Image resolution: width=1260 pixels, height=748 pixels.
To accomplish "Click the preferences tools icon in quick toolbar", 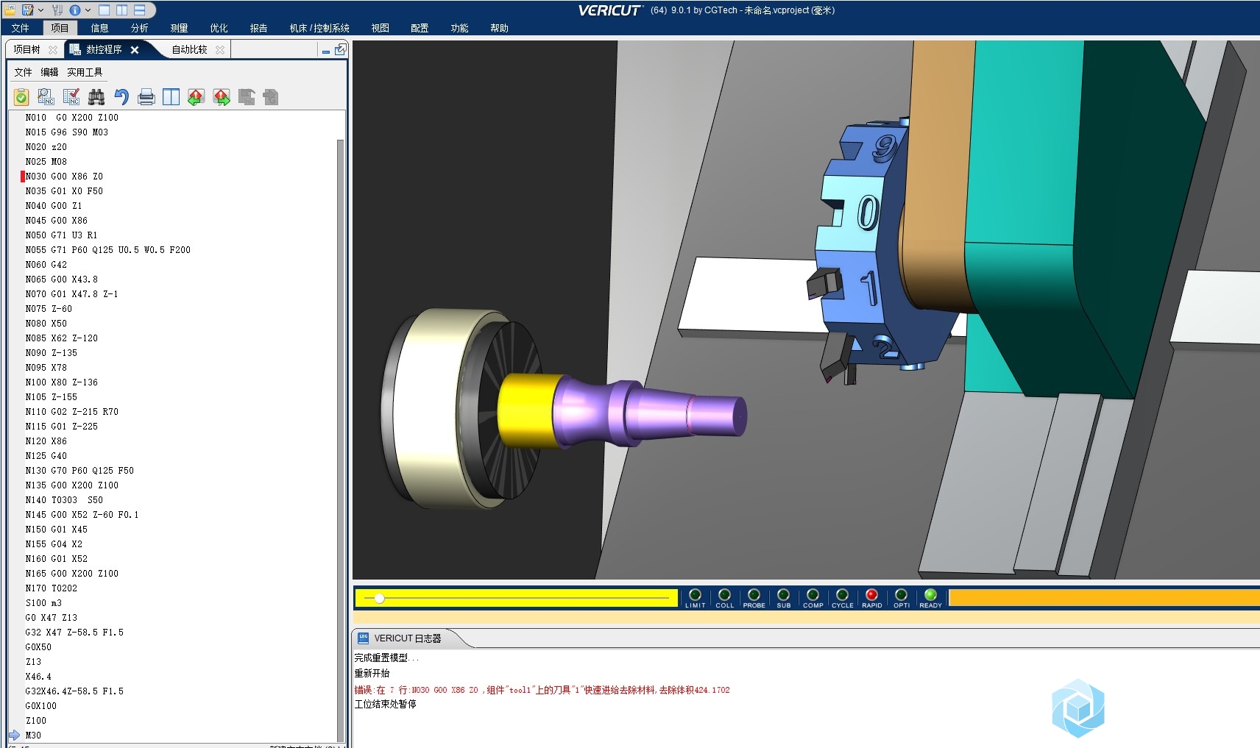I will pos(57,10).
